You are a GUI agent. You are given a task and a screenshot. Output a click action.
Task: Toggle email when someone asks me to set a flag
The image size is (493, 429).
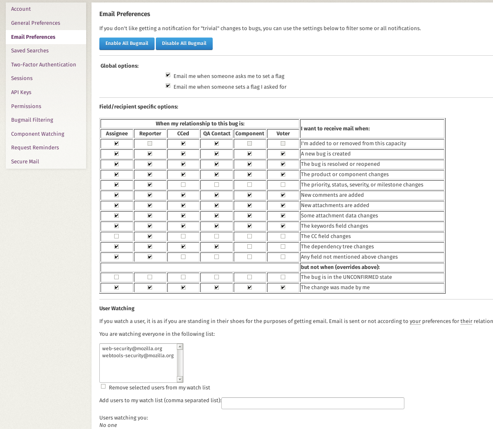(x=168, y=75)
